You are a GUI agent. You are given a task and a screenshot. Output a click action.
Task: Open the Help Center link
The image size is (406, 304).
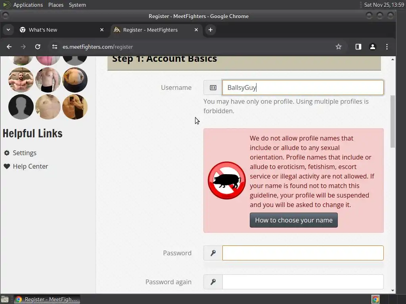(x=30, y=166)
